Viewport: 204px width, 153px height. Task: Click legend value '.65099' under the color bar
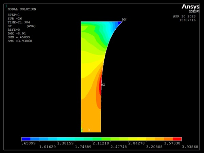click(29, 143)
